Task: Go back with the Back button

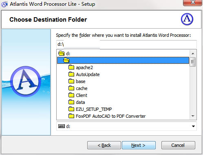Action: pyautogui.click(x=104, y=145)
